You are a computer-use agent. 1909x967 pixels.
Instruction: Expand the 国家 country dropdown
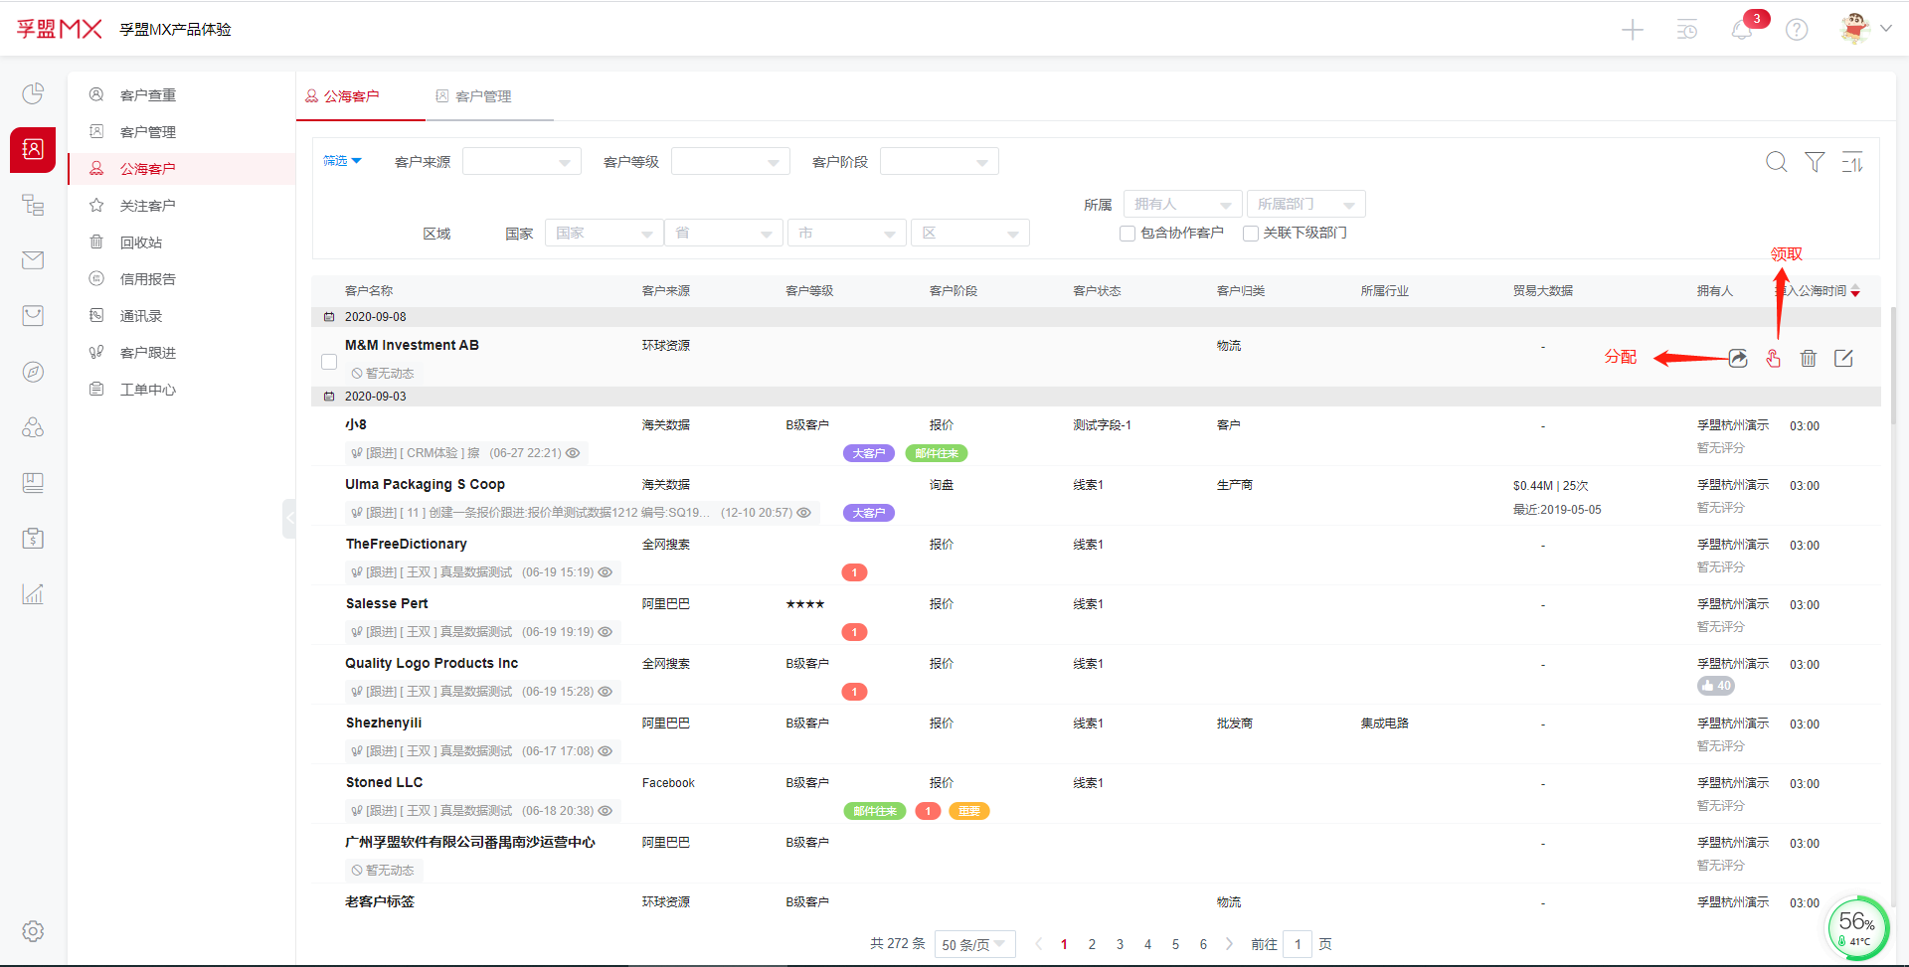coord(604,234)
